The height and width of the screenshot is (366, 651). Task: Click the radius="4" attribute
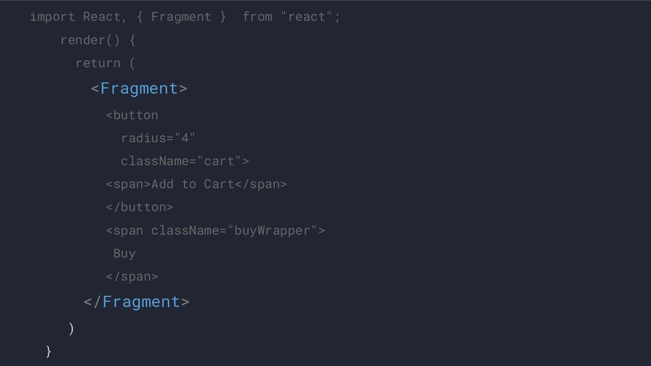click(158, 138)
